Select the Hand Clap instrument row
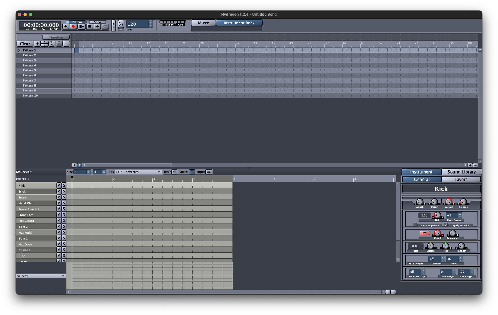 pos(36,203)
